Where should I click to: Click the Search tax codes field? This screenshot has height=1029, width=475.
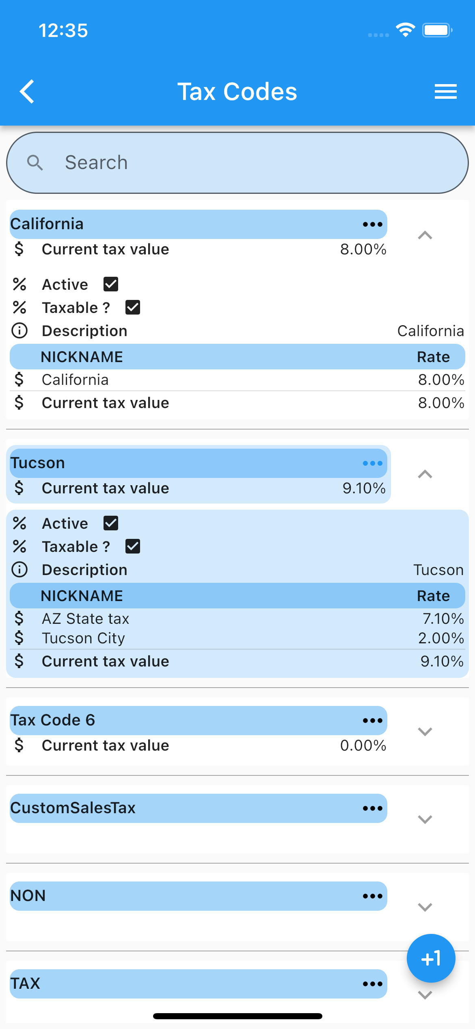(237, 163)
